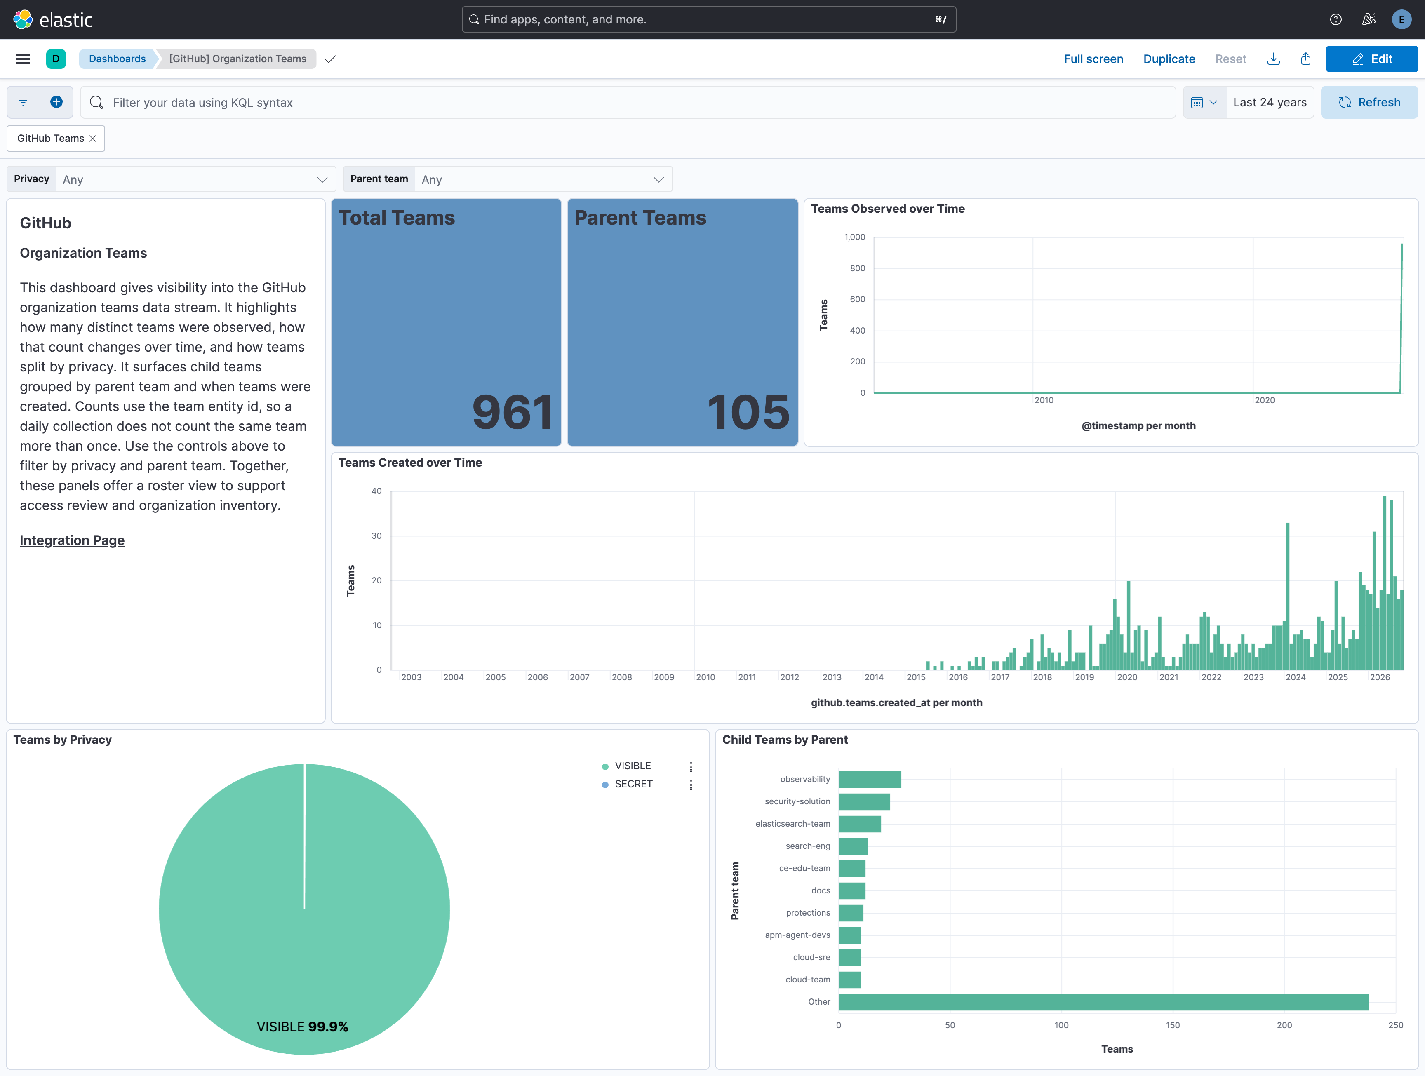Click the share dashboard icon
Screen dimensions: 1425x1076
1306,59
